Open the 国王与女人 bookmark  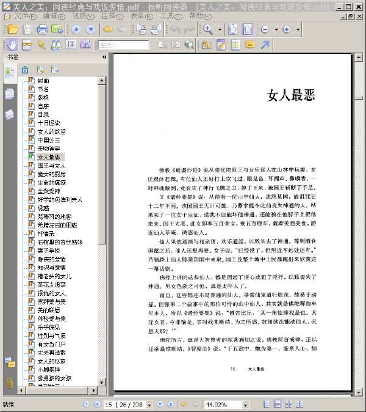tap(51, 166)
